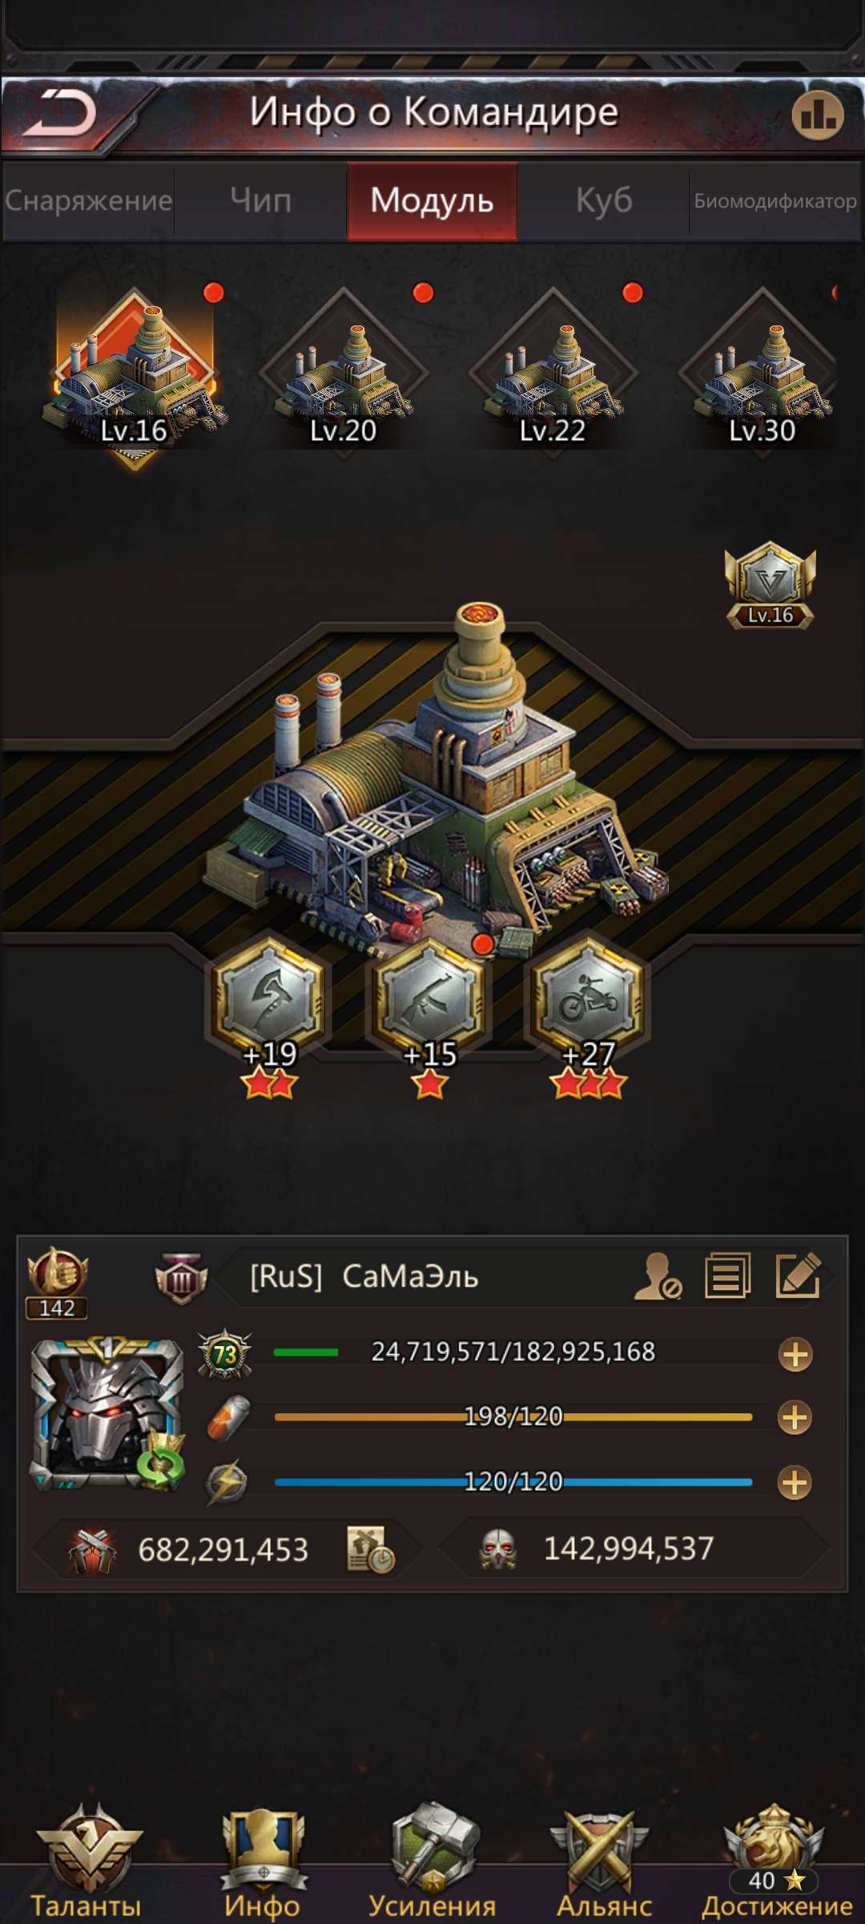Screen dimensions: 865x1924
Task: Open the blocked users icon
Action: 657,1275
